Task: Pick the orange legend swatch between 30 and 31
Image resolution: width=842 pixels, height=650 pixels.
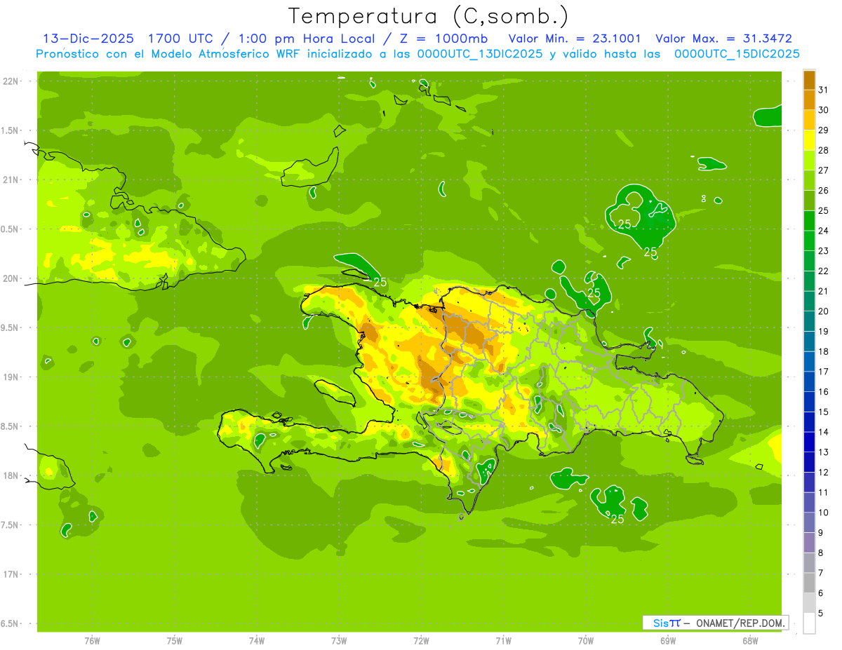Action: coord(809,100)
